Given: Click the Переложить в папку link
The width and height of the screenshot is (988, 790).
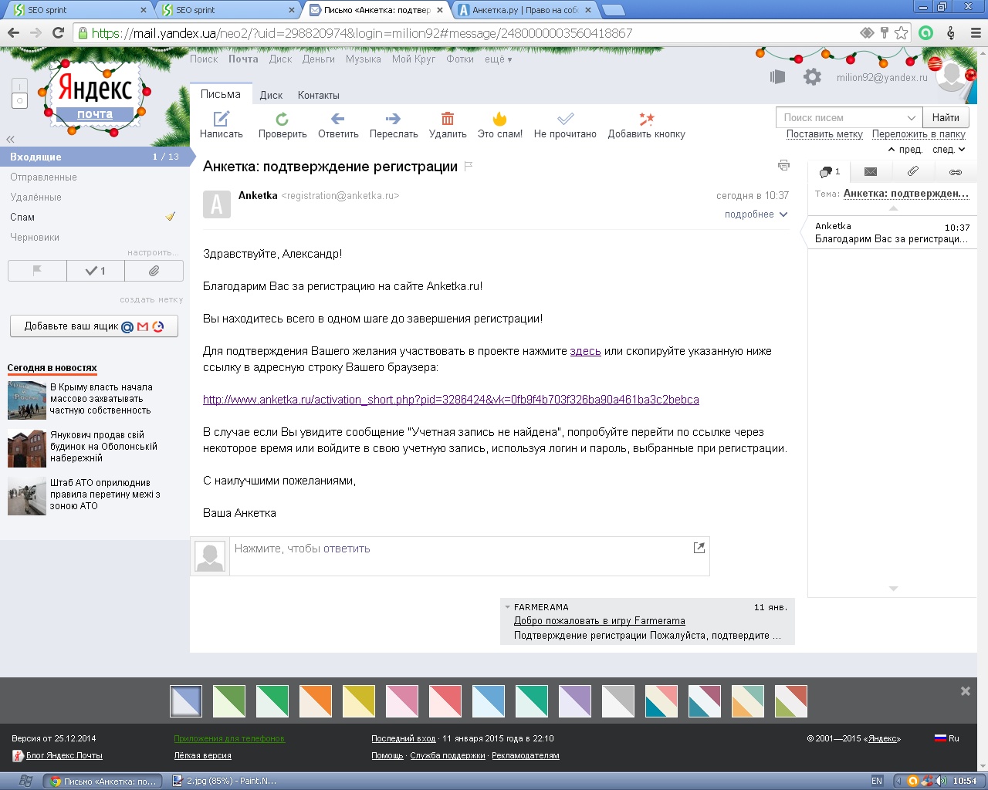Looking at the screenshot, I should (x=919, y=134).
